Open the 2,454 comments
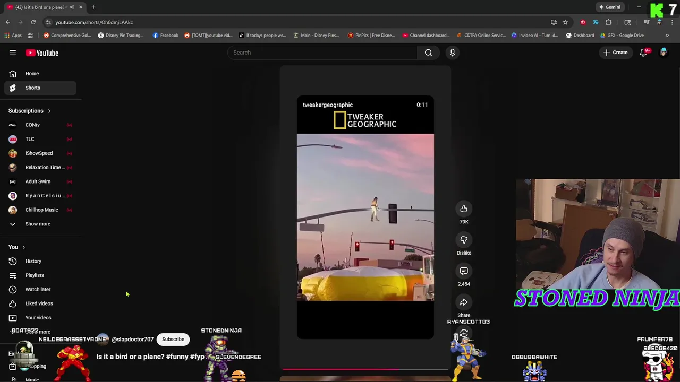Viewport: 680px width, 382px height. [464, 271]
